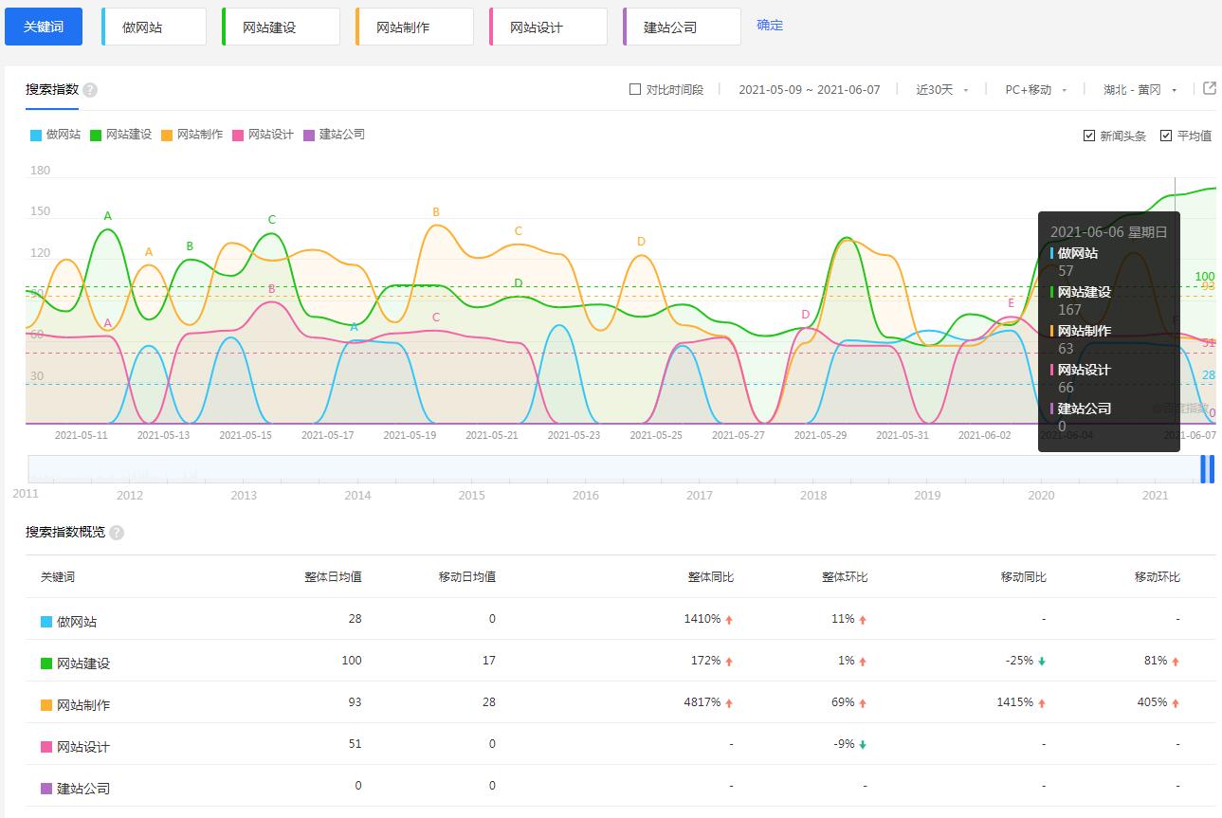Click green news marker C near 2021-05-15
1222x818 pixels.
[x=272, y=220]
